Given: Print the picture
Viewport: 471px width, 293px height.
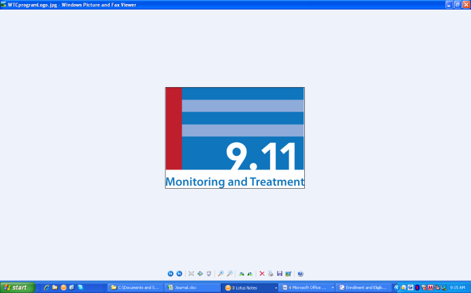Looking at the screenshot, I should pyautogui.click(x=271, y=273).
